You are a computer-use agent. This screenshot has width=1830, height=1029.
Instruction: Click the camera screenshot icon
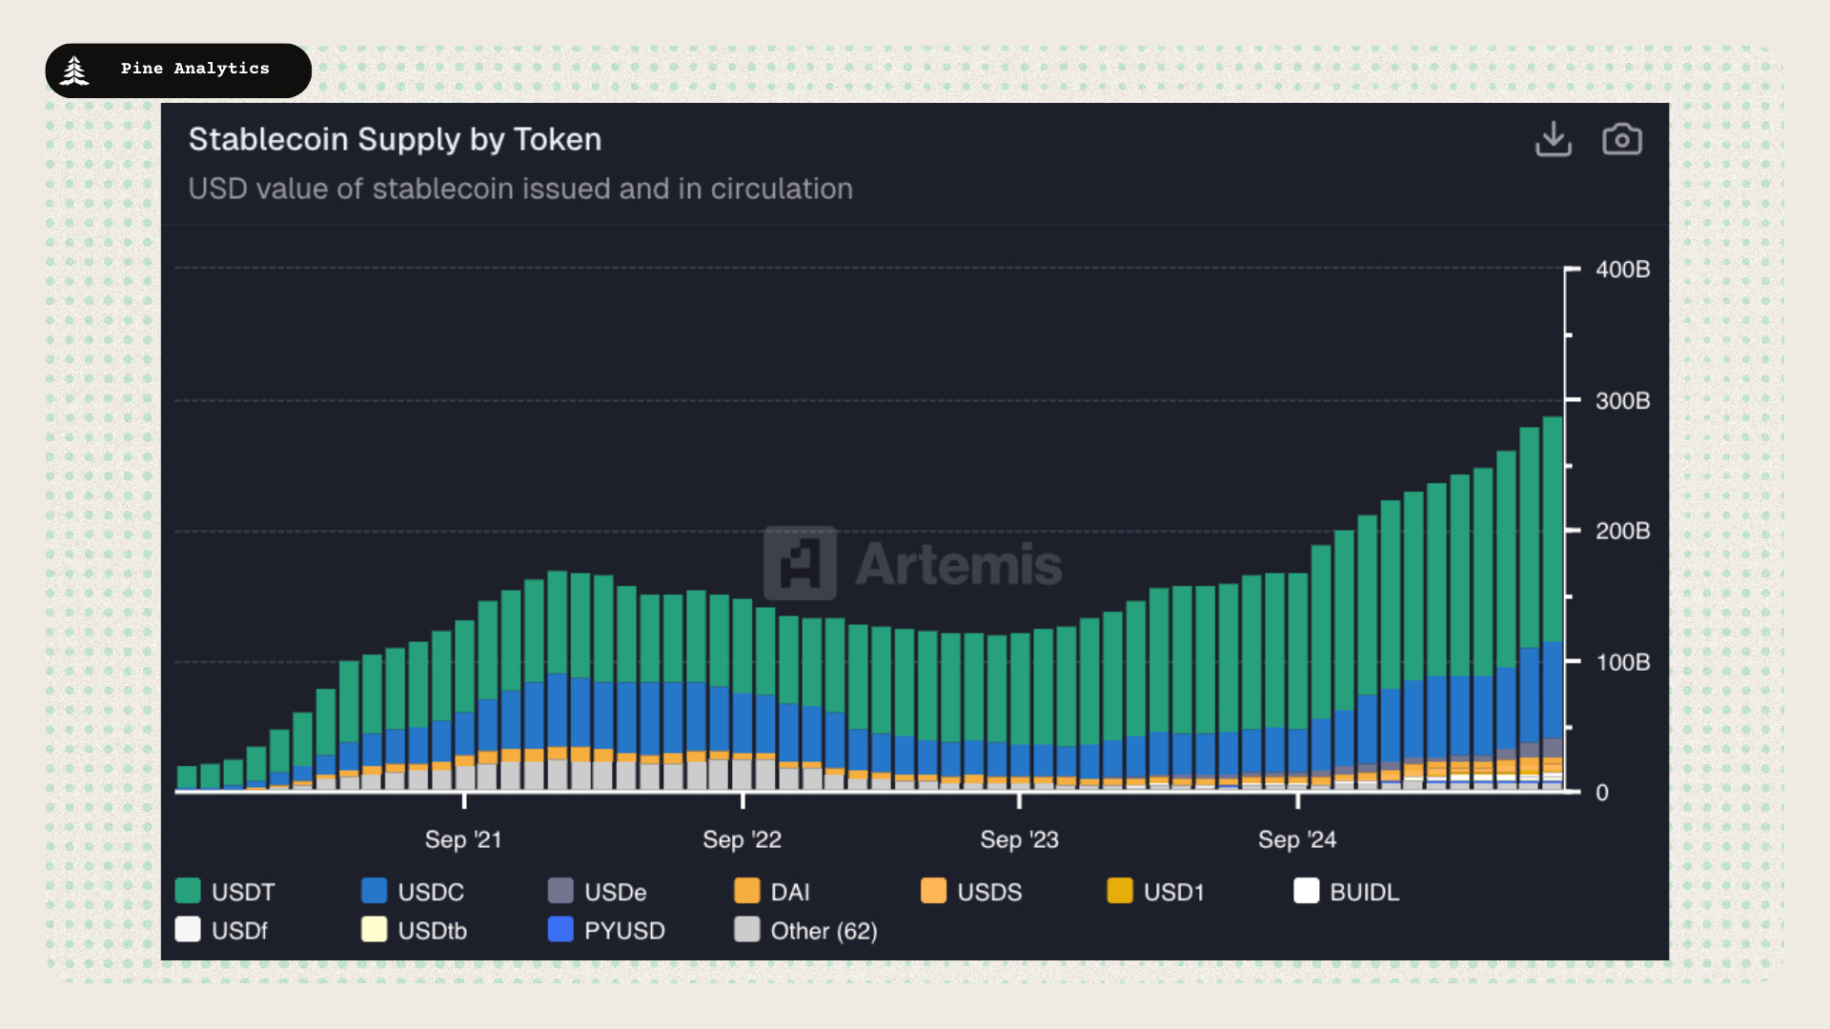click(x=1621, y=139)
